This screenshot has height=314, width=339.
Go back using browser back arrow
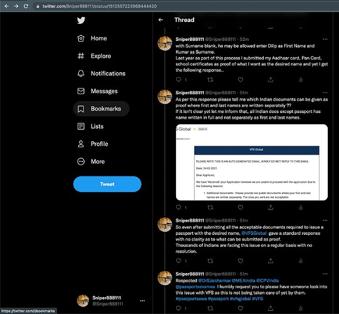click(7, 6)
